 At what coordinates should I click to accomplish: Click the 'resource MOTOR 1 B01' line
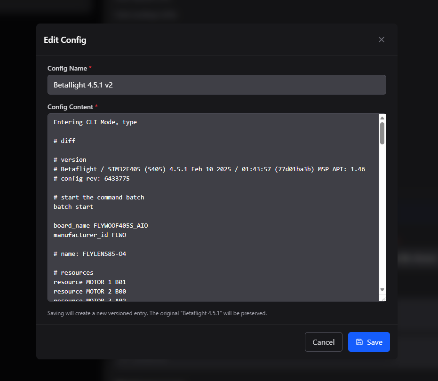coord(90,282)
